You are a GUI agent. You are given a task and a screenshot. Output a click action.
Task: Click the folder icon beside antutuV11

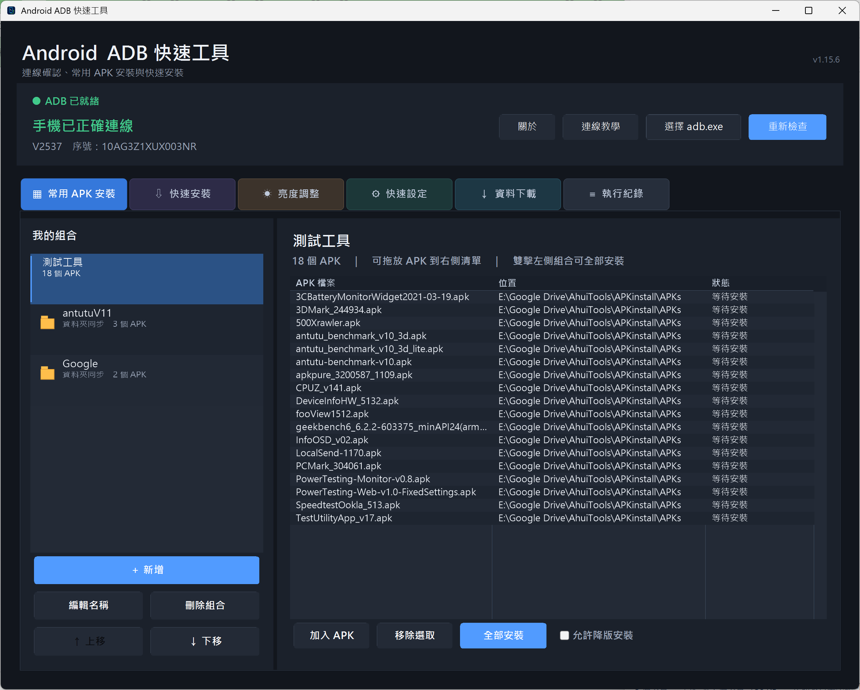[47, 322]
